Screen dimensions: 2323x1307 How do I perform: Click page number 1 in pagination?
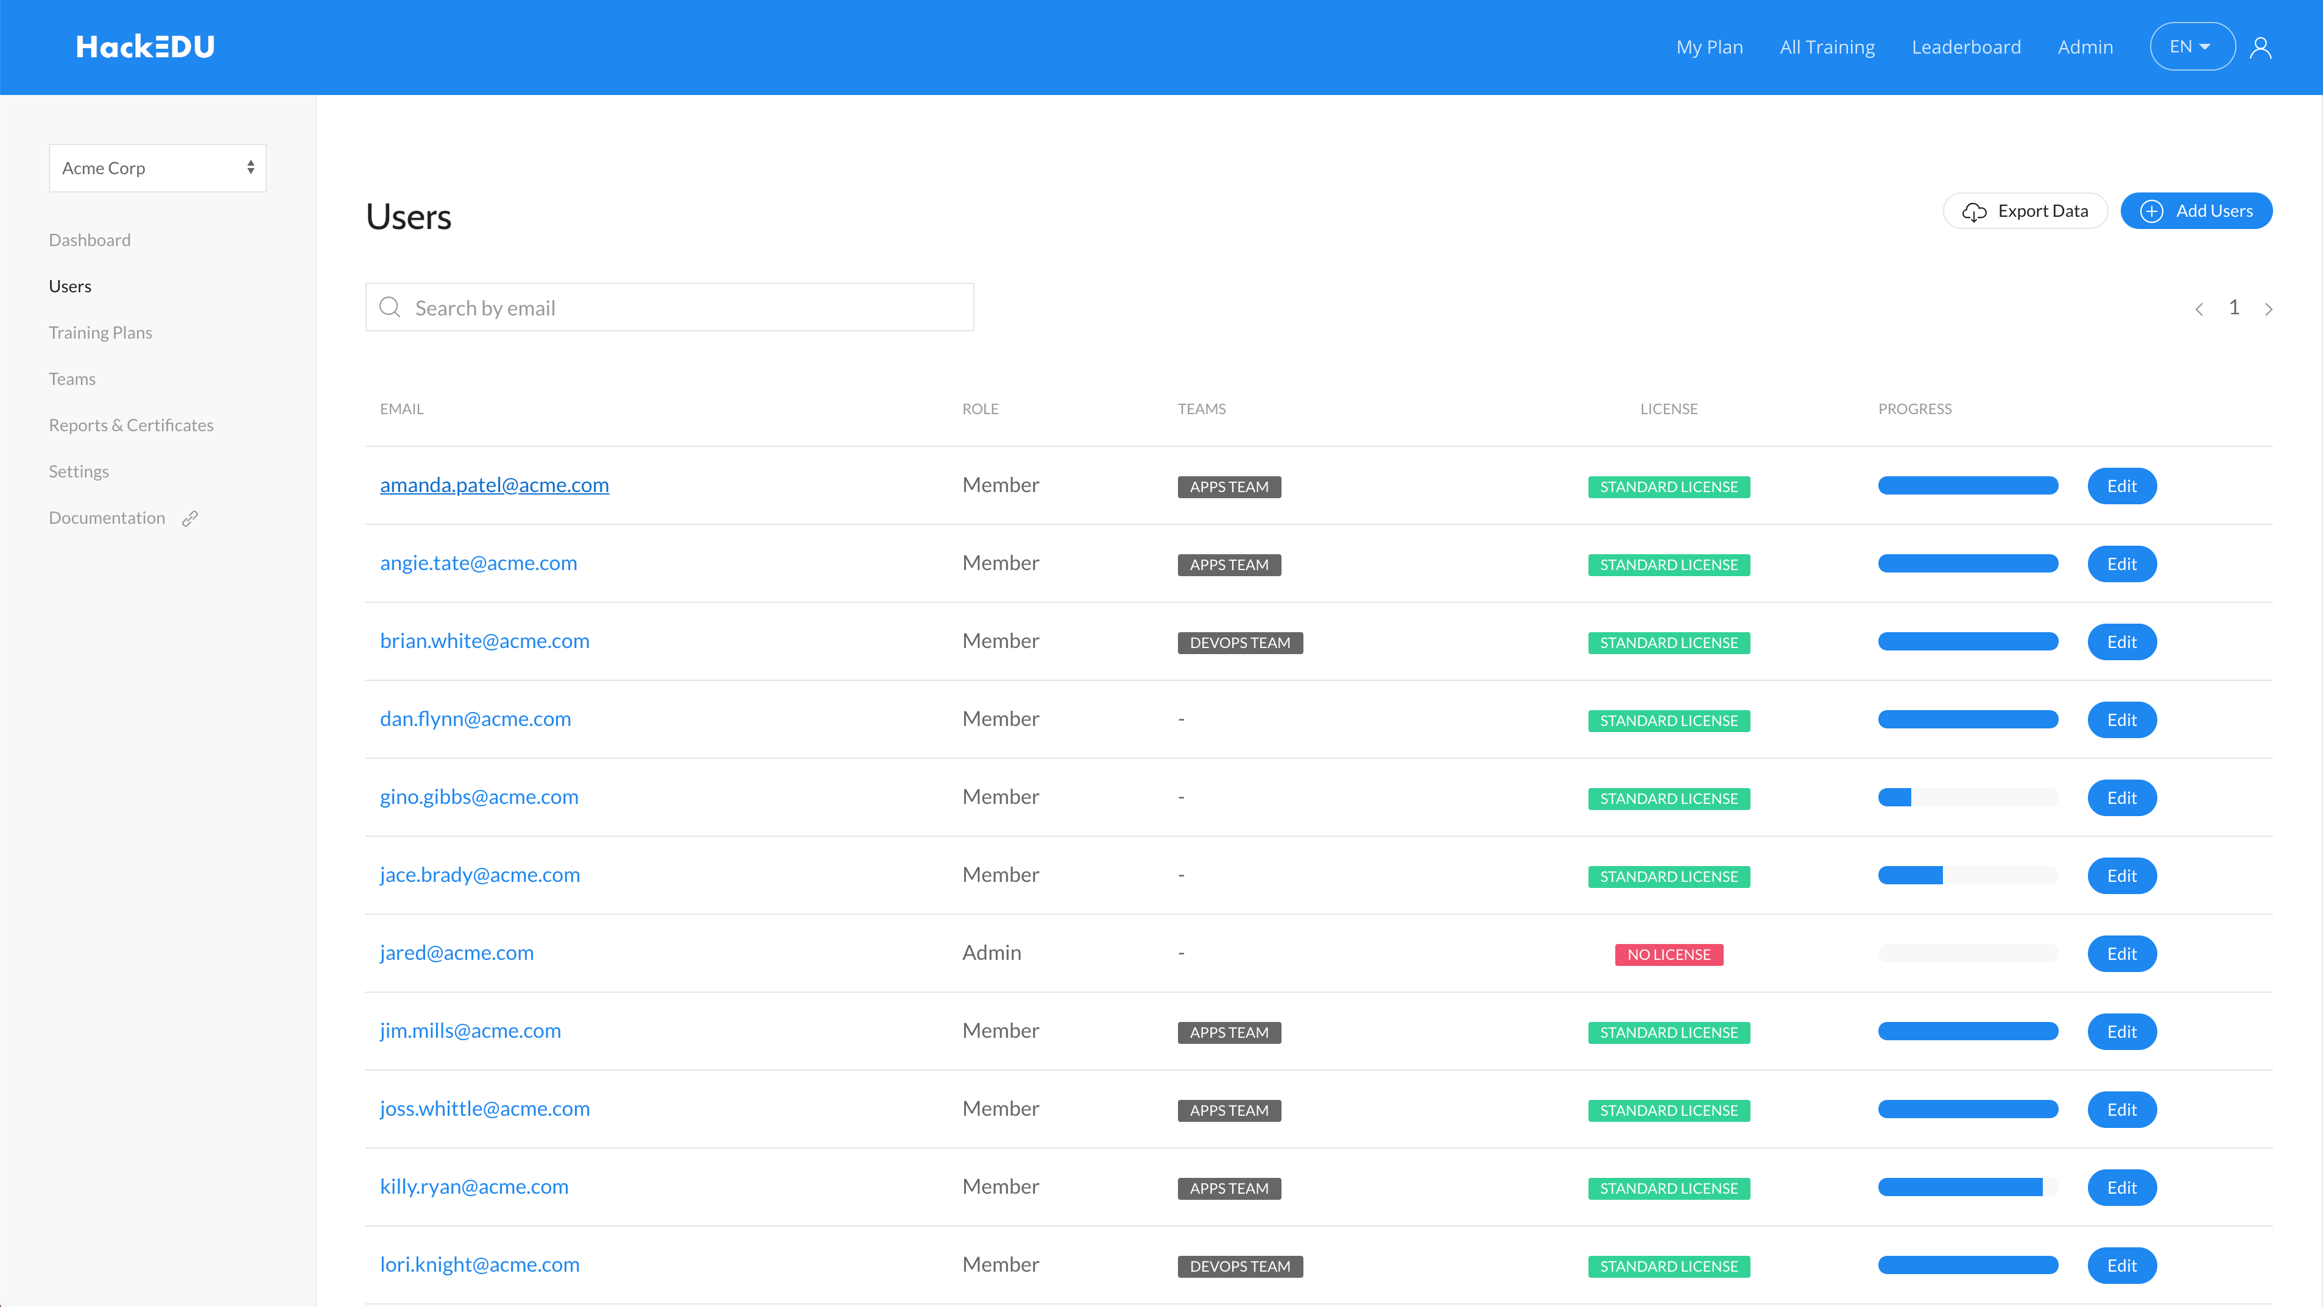click(2233, 308)
